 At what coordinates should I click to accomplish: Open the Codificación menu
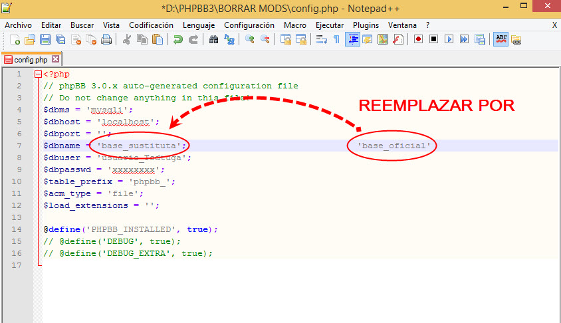(151, 25)
